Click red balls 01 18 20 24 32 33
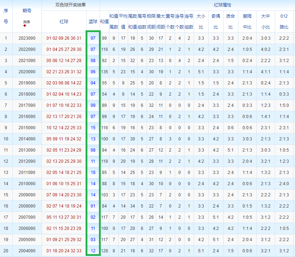The image size is (295, 257). (64, 251)
